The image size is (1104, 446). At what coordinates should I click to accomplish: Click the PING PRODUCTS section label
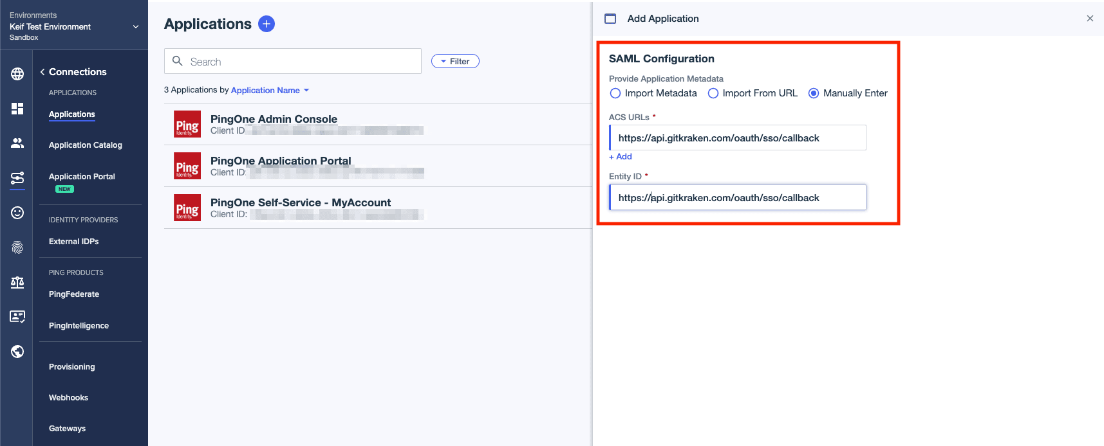pyautogui.click(x=76, y=272)
